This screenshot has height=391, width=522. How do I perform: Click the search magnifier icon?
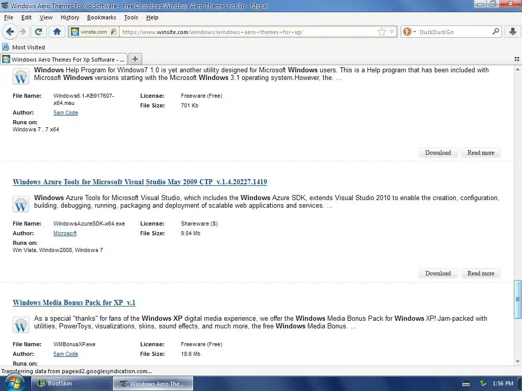495,32
